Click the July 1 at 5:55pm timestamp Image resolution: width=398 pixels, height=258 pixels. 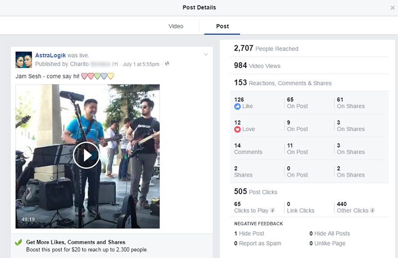pyautogui.click(x=141, y=64)
